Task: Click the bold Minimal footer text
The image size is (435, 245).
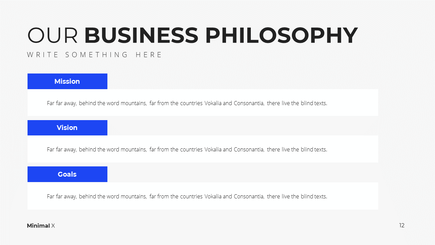Action: [x=38, y=226]
